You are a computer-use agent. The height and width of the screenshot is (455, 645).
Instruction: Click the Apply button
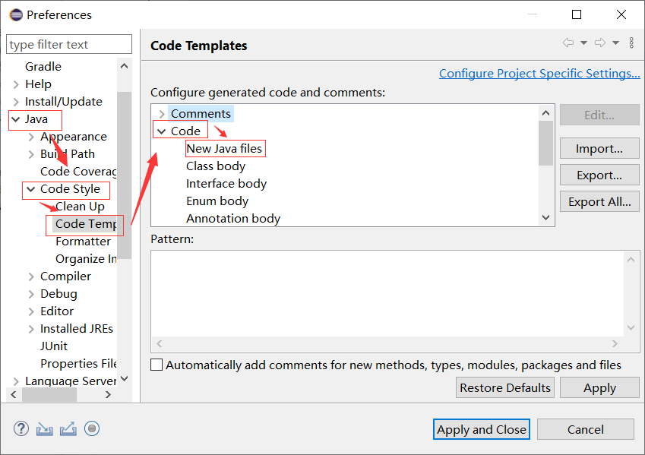[599, 388]
